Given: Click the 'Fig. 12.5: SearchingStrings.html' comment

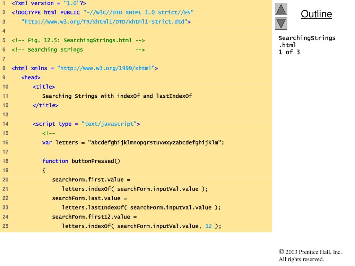Looking at the screenshot, I should click(x=78, y=40).
